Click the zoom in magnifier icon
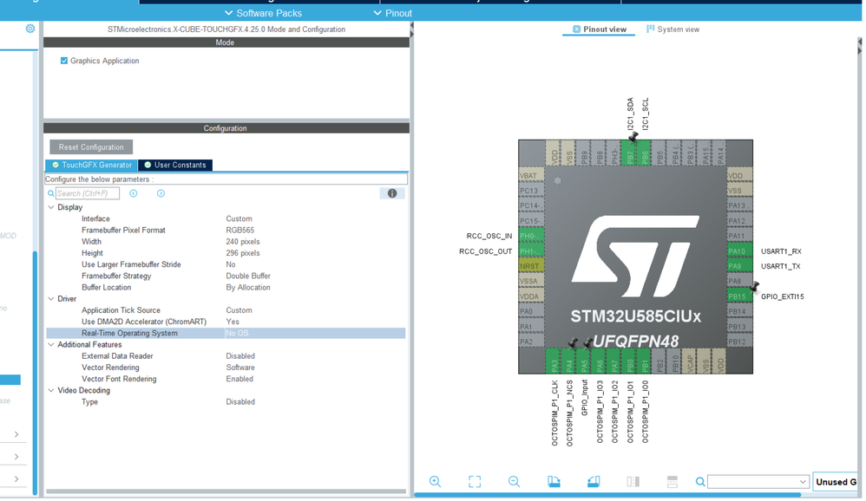The height and width of the screenshot is (501, 866). (436, 481)
